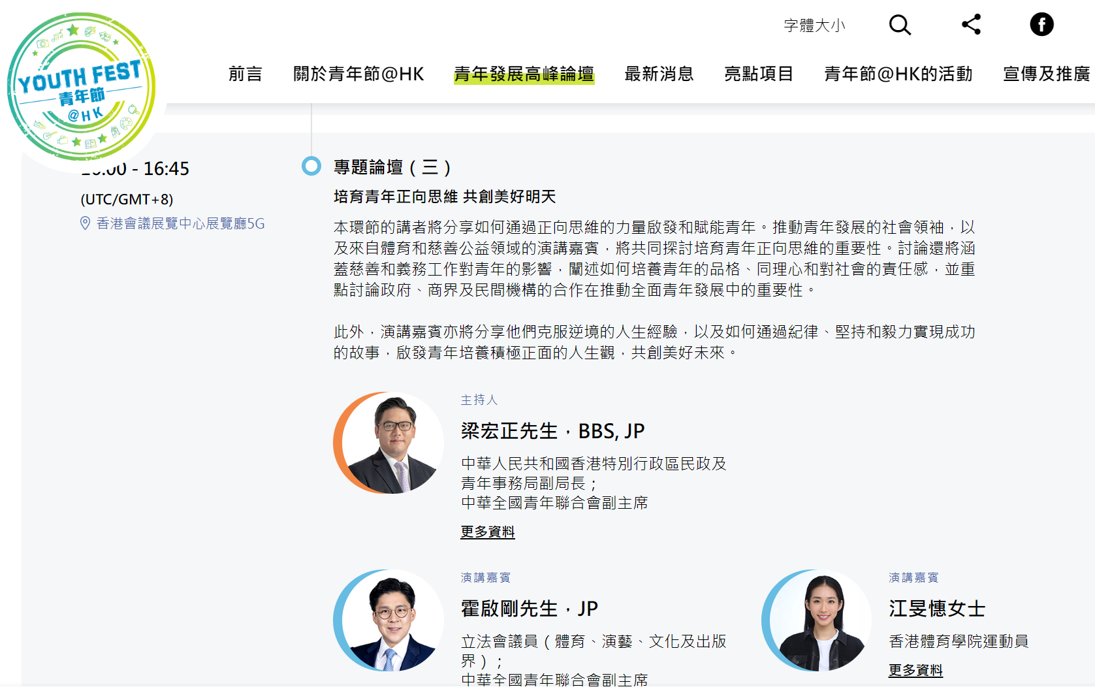Click the location pin icon beside venue

tap(85, 223)
